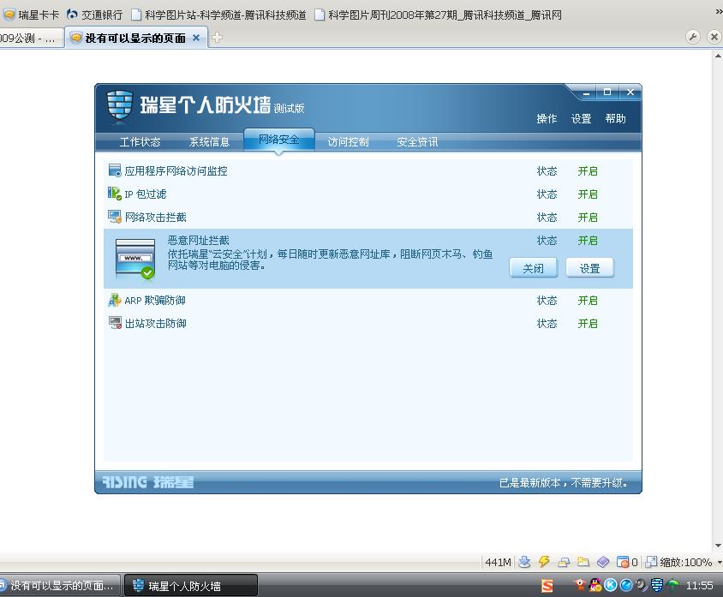Open the 缩放:100% zoom dropdown arrow
This screenshot has height=597, width=723.
[720, 563]
